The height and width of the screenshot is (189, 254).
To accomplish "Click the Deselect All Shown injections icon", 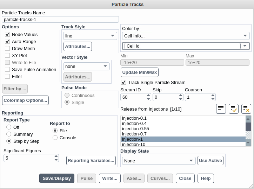I will click(x=246, y=109).
